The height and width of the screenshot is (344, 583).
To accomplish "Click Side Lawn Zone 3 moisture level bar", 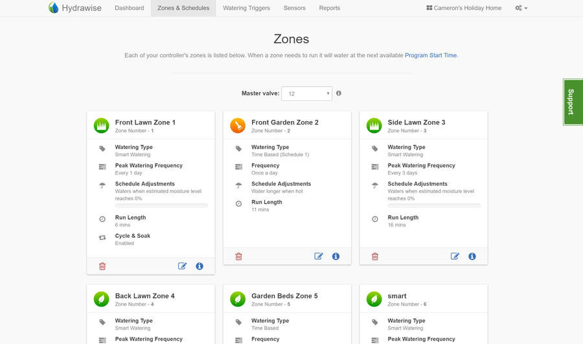I will point(434,205).
